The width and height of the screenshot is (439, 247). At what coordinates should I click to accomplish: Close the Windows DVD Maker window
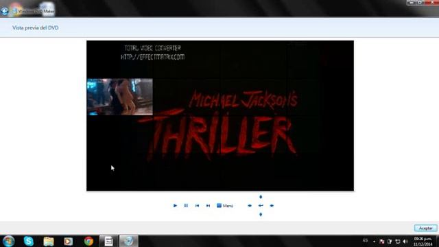[x=431, y=2]
